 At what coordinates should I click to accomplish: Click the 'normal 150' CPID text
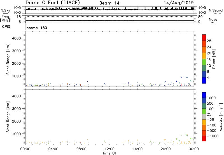[37, 28]
